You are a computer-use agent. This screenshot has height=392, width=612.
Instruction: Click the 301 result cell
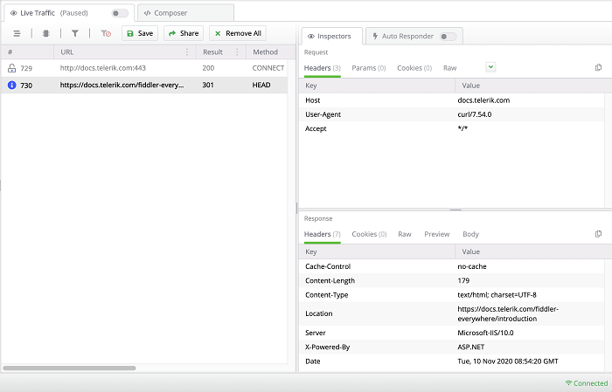[x=208, y=85]
